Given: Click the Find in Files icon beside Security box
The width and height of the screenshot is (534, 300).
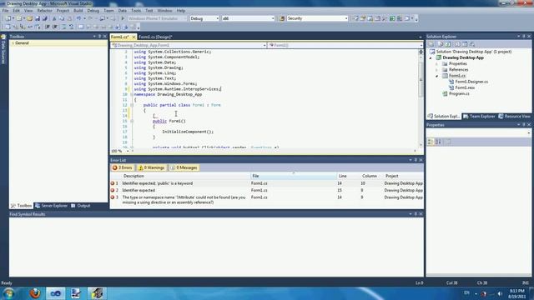Looking at the screenshot, I should (x=282, y=18).
